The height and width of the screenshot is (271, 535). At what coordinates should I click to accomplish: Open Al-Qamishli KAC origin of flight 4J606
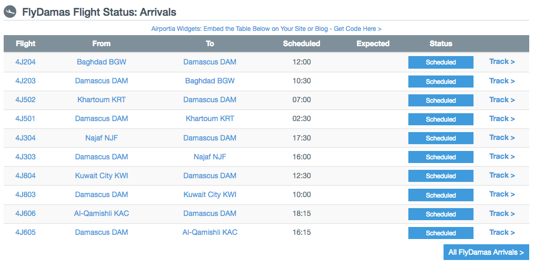click(101, 213)
